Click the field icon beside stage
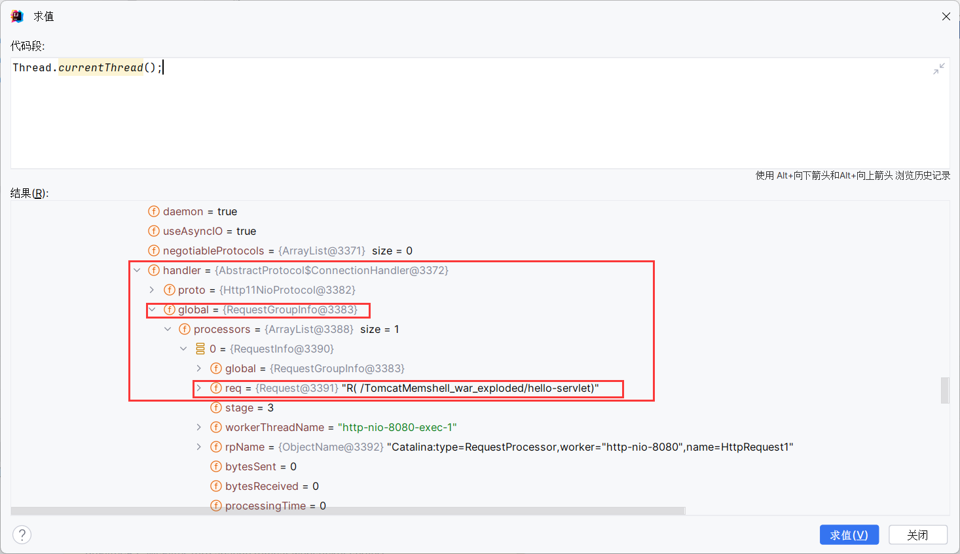Image resolution: width=960 pixels, height=554 pixels. pyautogui.click(x=216, y=407)
